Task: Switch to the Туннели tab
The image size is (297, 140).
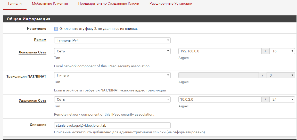Action: pos(15,4)
